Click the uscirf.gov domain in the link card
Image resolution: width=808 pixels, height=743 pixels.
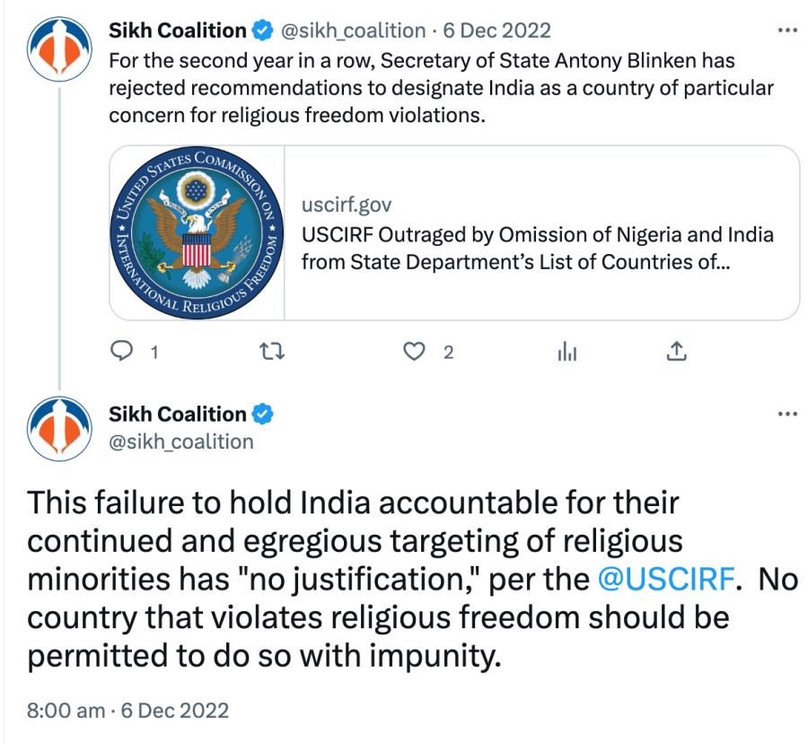(347, 205)
